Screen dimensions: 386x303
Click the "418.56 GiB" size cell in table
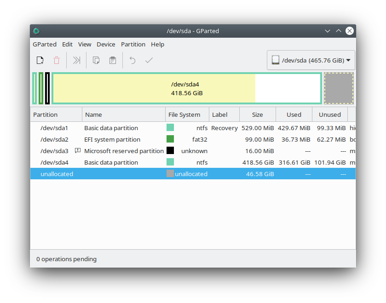click(258, 162)
